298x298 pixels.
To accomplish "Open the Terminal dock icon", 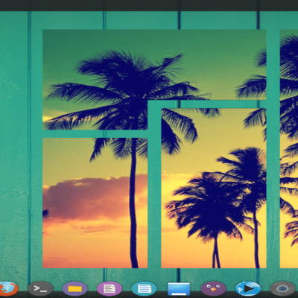I will tap(40, 289).
